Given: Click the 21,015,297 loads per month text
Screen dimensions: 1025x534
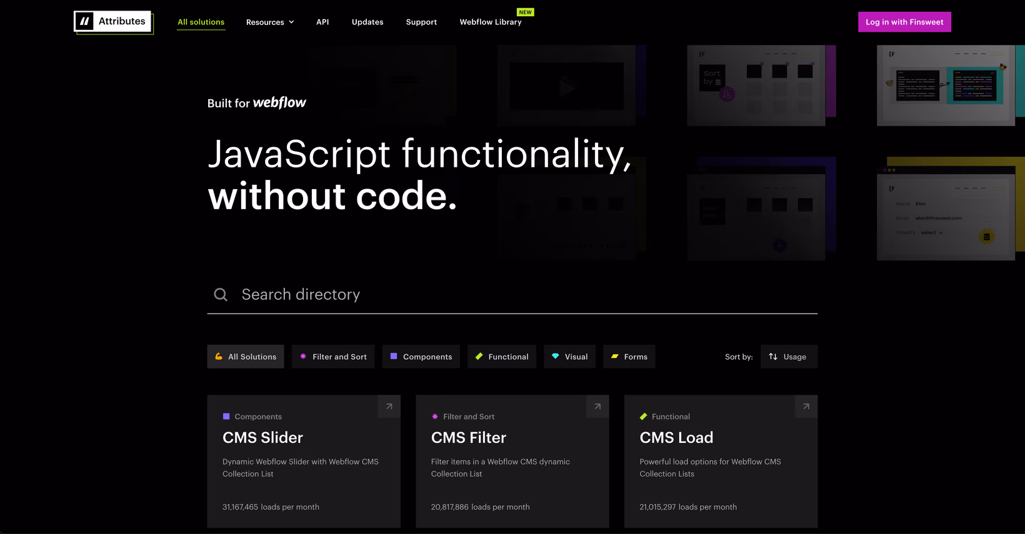Looking at the screenshot, I should [688, 507].
